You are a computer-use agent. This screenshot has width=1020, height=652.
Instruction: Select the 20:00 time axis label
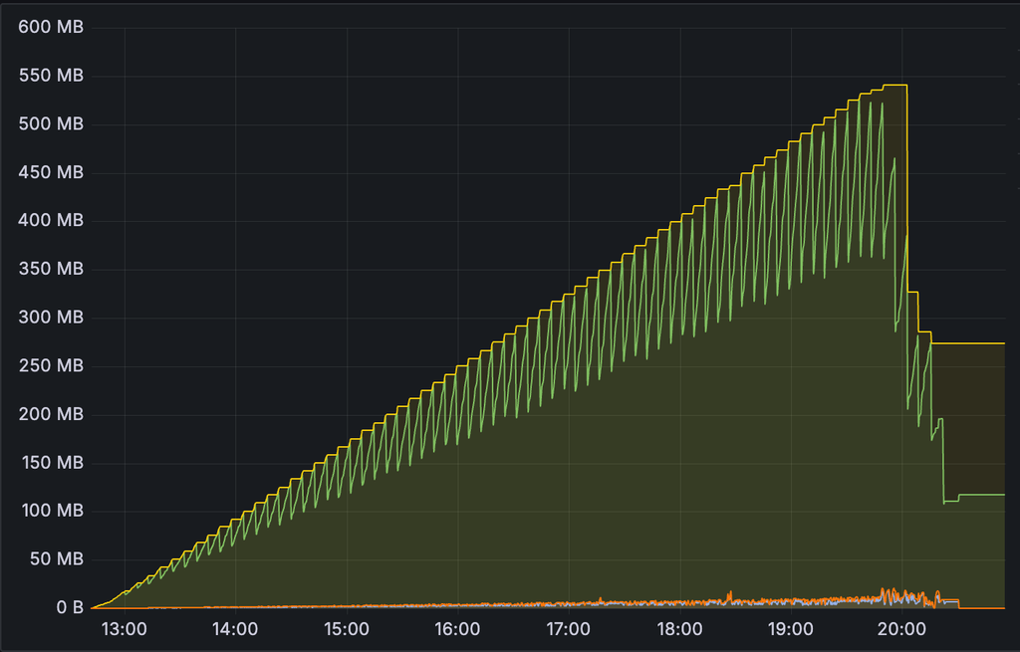point(902,629)
